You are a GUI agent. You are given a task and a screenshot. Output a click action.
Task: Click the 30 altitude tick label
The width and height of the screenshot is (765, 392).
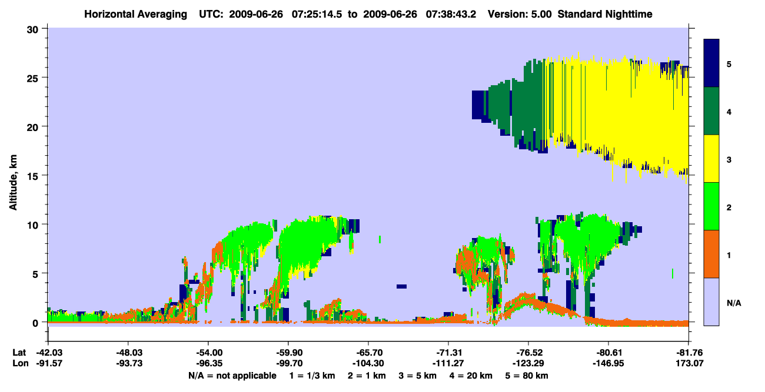[x=34, y=29]
